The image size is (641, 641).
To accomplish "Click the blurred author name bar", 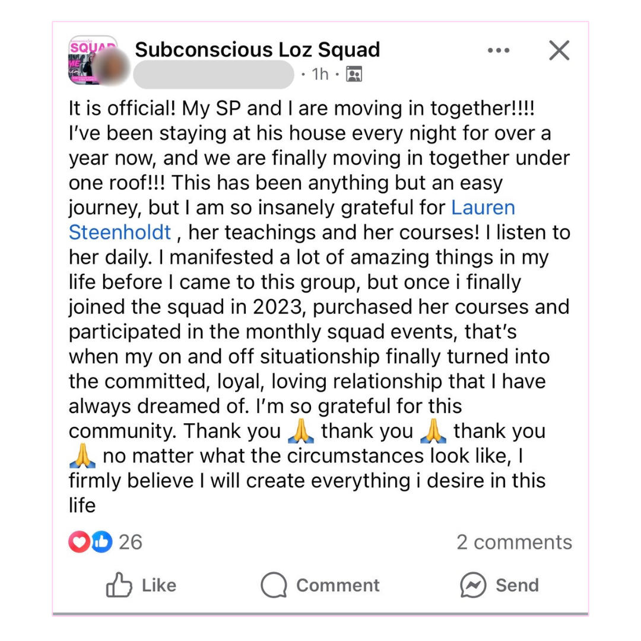I will tap(214, 74).
